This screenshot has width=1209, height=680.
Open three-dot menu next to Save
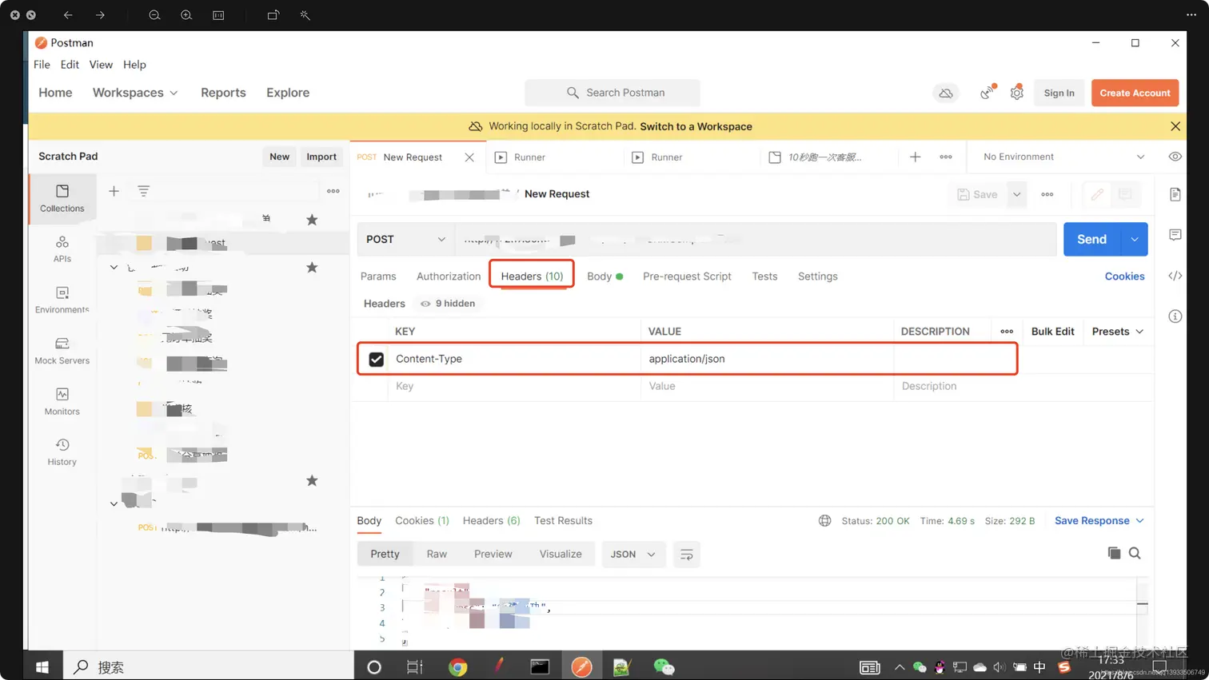point(1047,194)
